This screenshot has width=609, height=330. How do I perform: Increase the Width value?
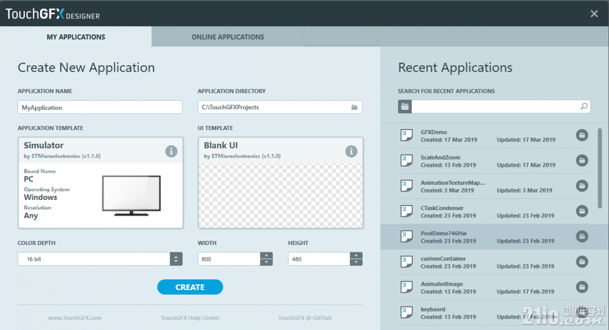pyautogui.click(x=266, y=256)
